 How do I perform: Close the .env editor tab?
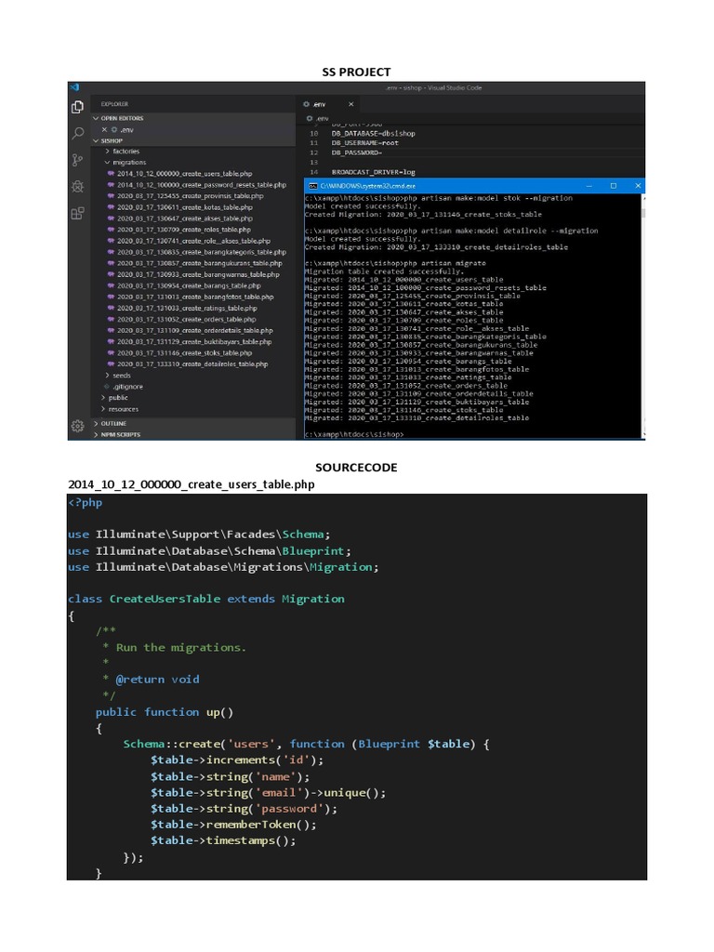(350, 104)
